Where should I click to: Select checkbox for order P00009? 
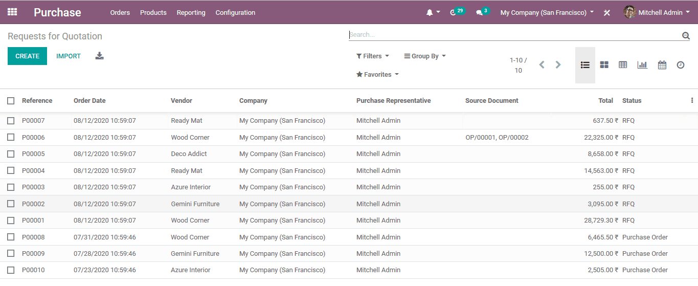coord(11,253)
